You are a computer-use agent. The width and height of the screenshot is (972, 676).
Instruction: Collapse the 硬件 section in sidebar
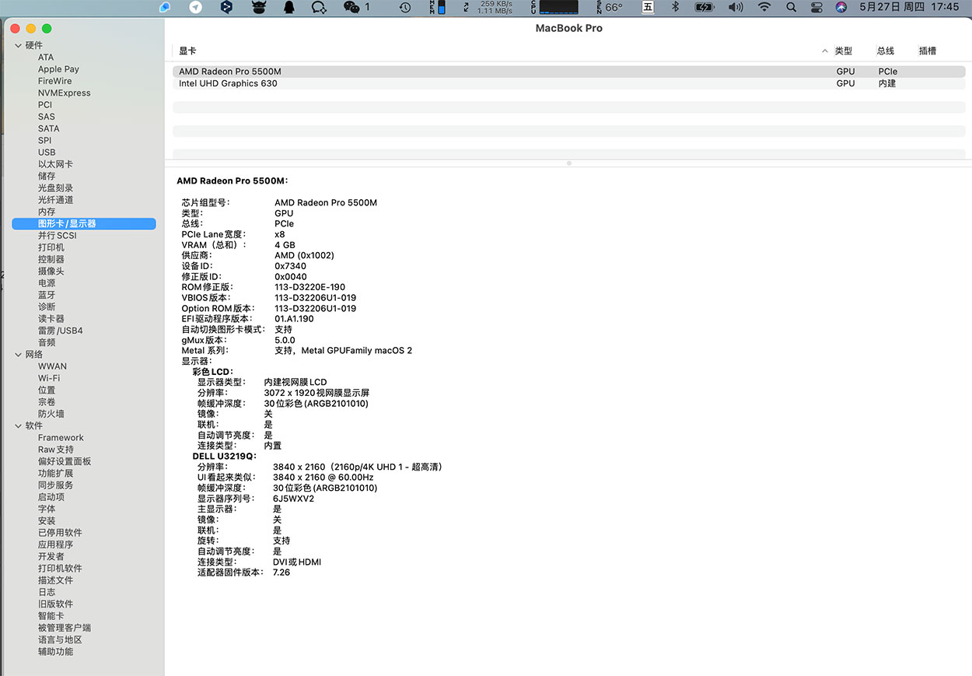point(19,45)
